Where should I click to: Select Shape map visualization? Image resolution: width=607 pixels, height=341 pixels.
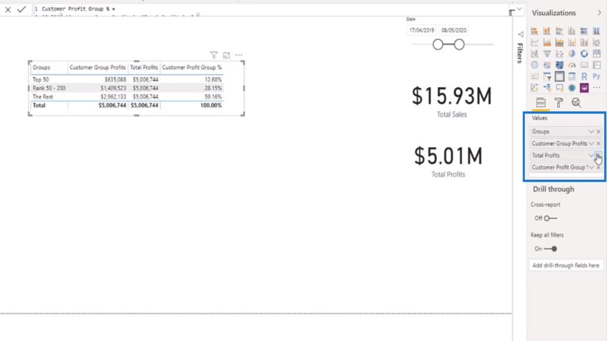560,65
